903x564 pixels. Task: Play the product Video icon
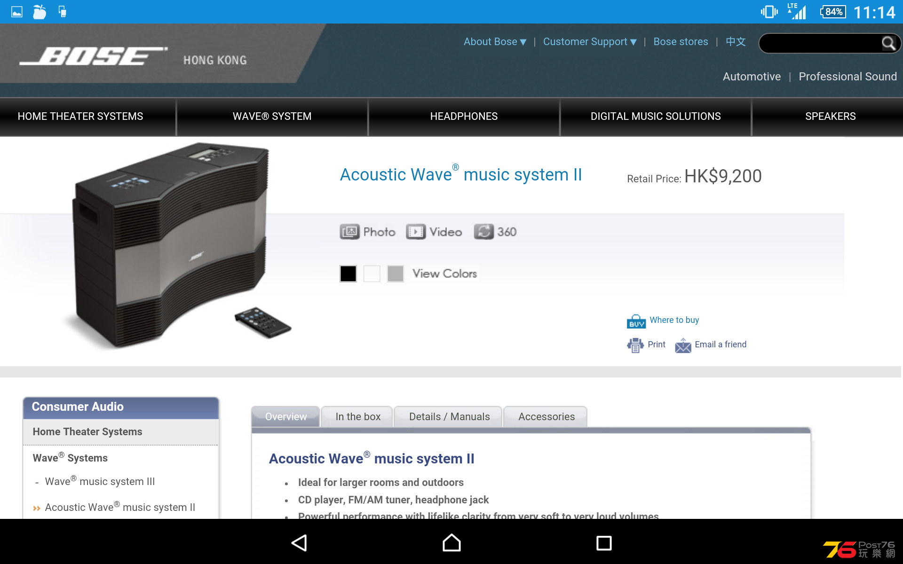click(416, 232)
